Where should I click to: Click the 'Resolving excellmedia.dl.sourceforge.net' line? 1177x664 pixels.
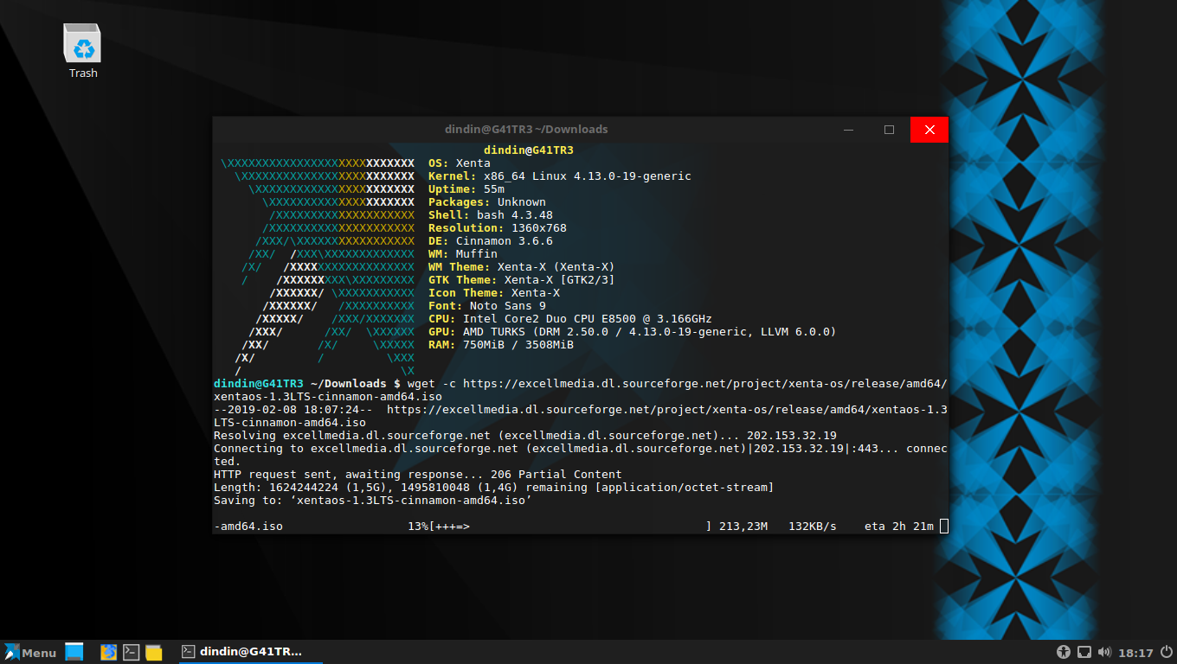pos(525,436)
